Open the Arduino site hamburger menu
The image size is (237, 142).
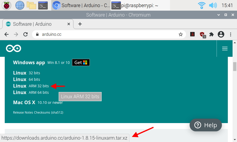[225, 49]
